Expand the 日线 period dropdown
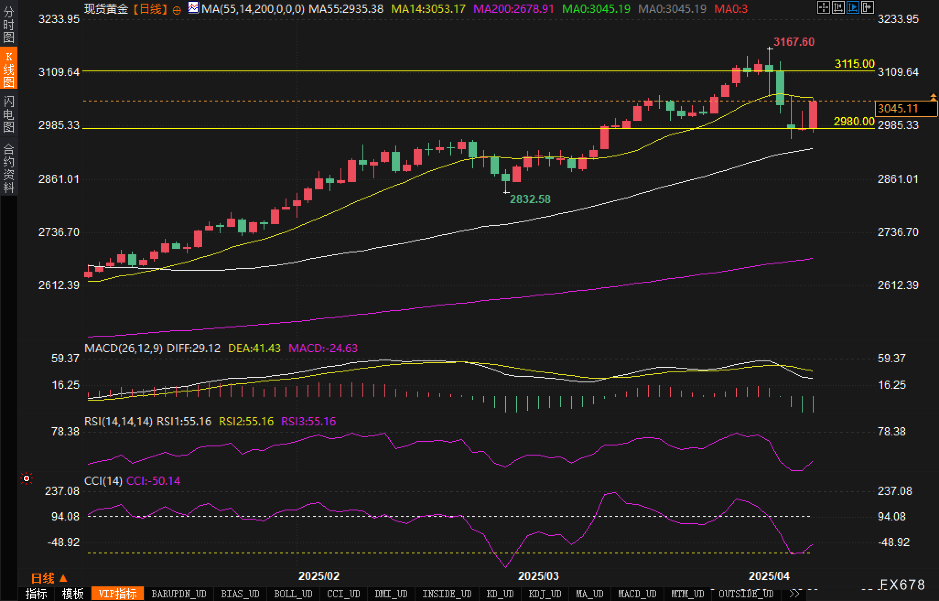The height and width of the screenshot is (601, 939). coord(49,579)
